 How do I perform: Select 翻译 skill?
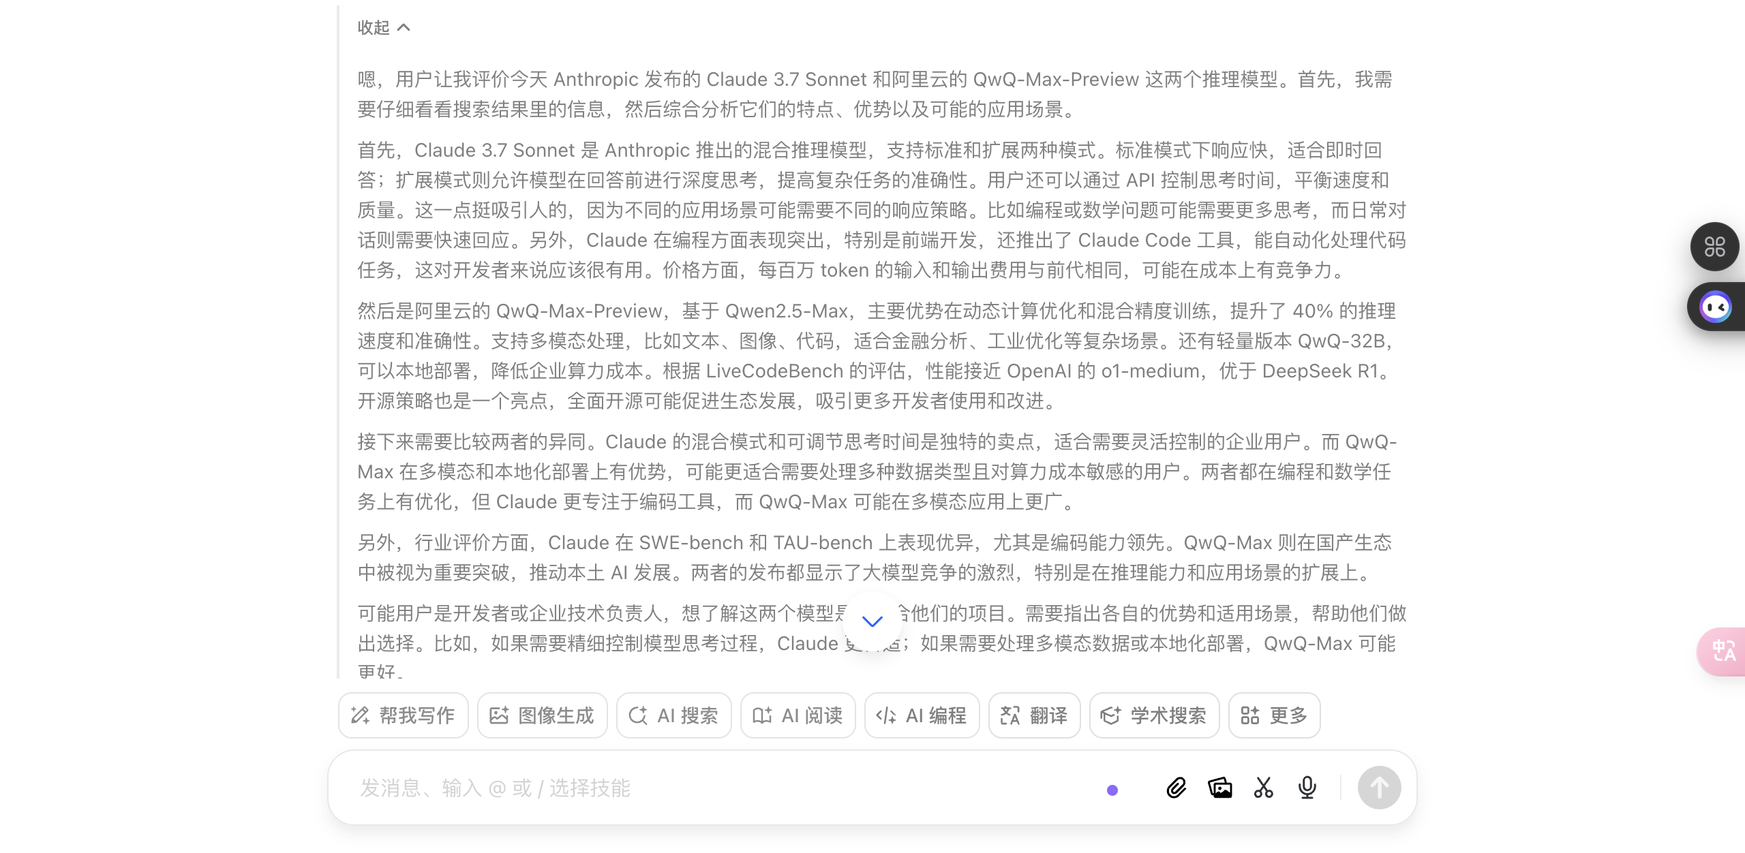tap(1035, 715)
